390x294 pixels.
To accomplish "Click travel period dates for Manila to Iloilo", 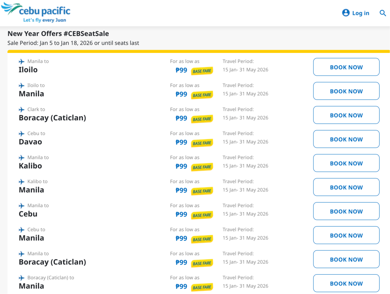I will click(246, 70).
